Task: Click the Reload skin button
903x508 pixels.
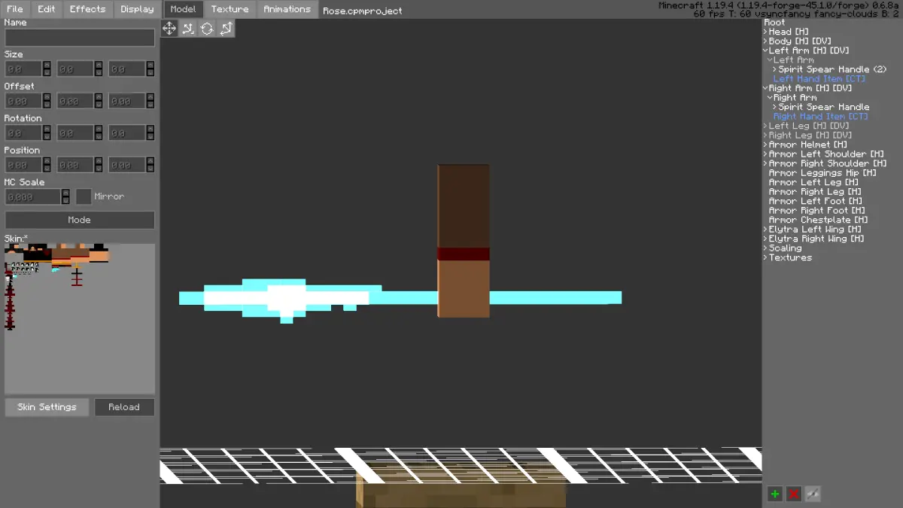Action: pos(124,407)
